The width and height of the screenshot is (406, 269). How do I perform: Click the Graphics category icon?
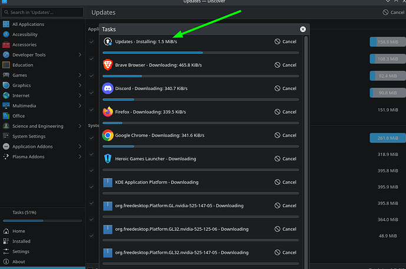tap(6, 85)
